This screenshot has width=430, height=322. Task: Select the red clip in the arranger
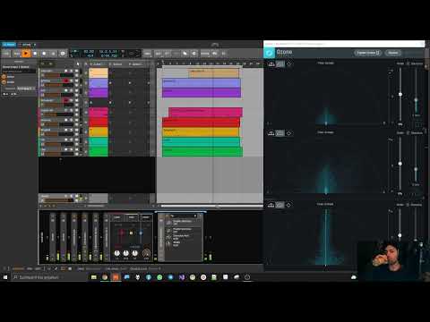[x=201, y=123]
